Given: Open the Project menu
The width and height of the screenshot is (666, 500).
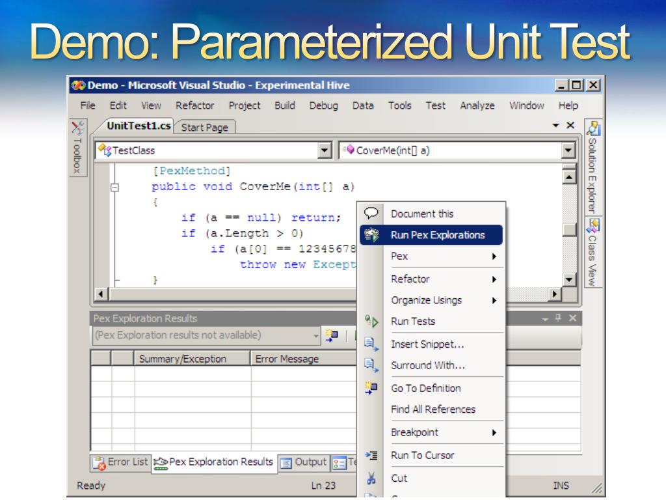Looking at the screenshot, I should [245, 105].
